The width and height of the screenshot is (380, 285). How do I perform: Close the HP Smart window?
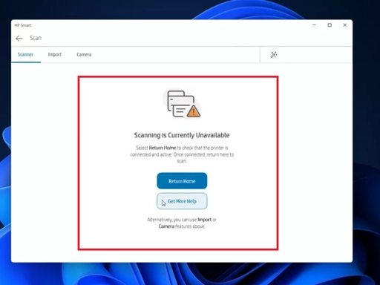345,25
